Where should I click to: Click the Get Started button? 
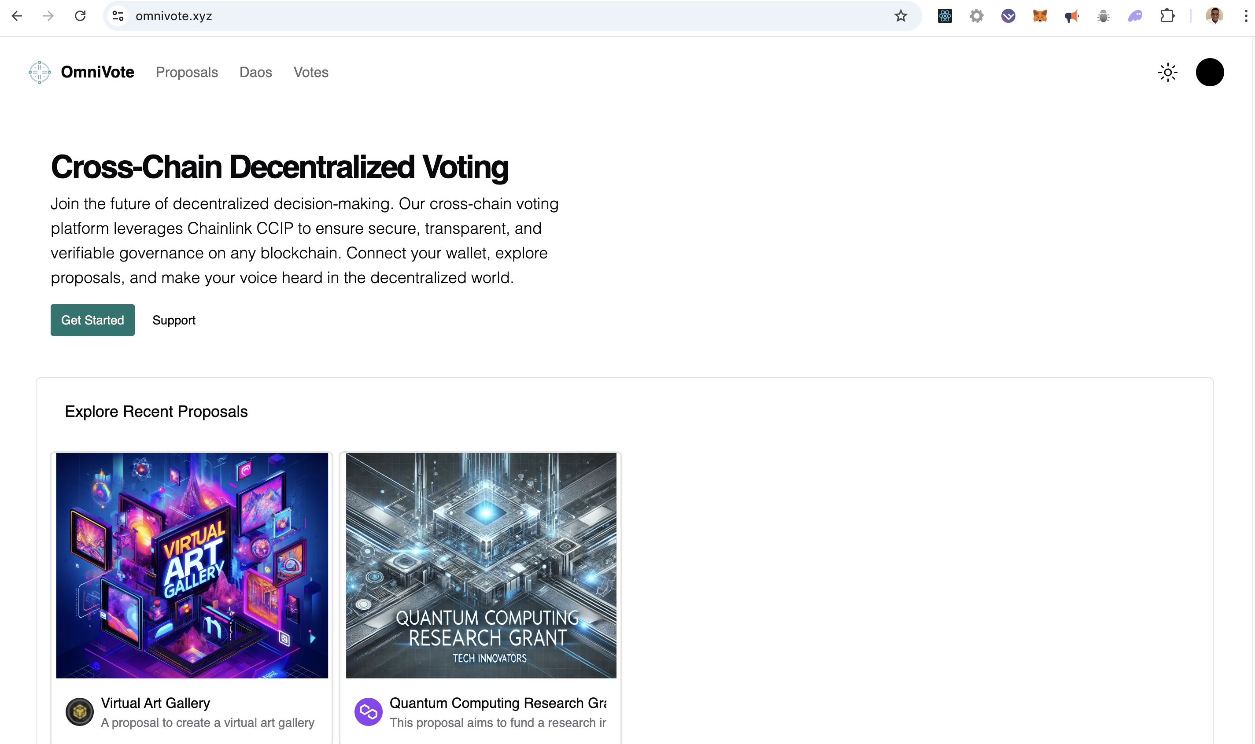[93, 320]
